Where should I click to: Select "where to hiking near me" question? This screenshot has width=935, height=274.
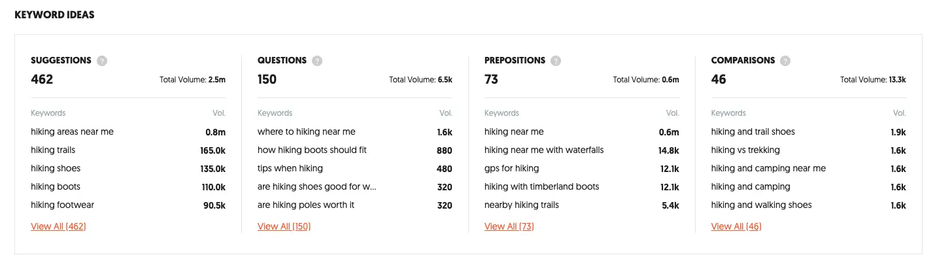pos(307,131)
